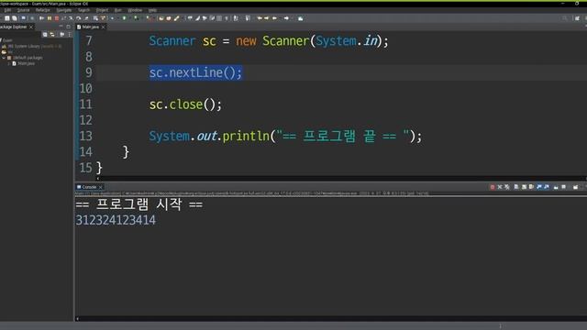Click the red Terminate button in main toolbar
This screenshot has height=330, width=587.
click(x=57, y=18)
